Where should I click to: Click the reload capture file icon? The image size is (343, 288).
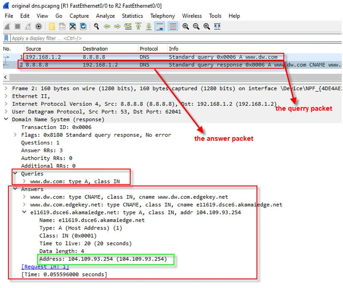click(x=83, y=27)
